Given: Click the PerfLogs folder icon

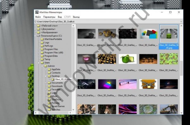Looking at the screenshot, I should pos(42,46).
